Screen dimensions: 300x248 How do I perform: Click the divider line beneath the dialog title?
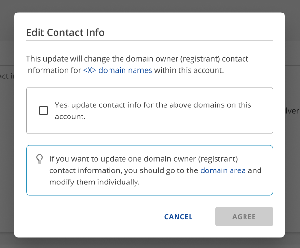150,41
